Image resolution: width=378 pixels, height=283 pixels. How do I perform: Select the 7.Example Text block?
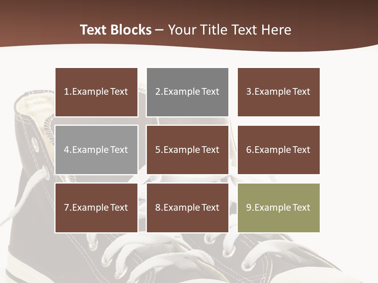[96, 208]
